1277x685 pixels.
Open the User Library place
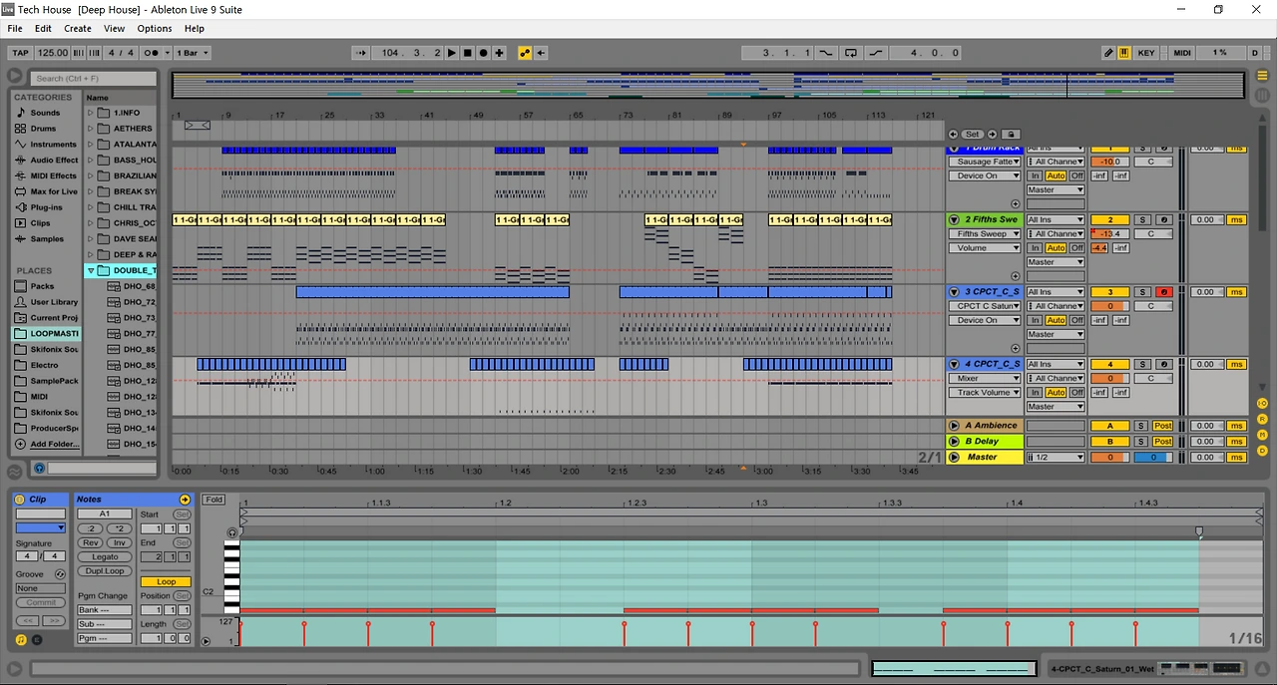click(x=46, y=302)
